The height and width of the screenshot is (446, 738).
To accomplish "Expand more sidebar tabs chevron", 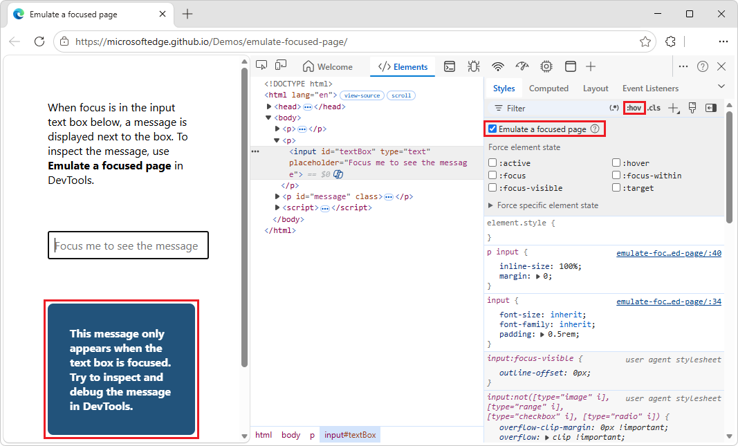I will [x=721, y=86].
